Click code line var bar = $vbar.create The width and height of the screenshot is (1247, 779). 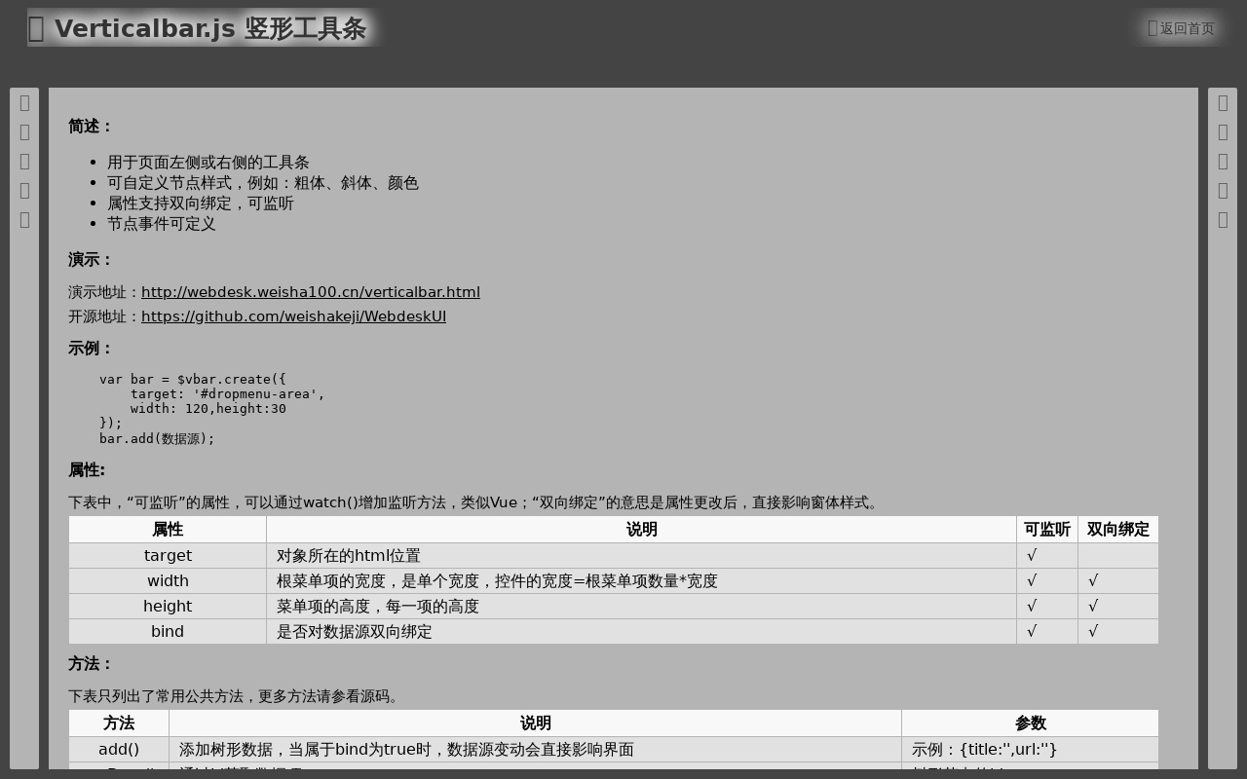click(x=193, y=379)
